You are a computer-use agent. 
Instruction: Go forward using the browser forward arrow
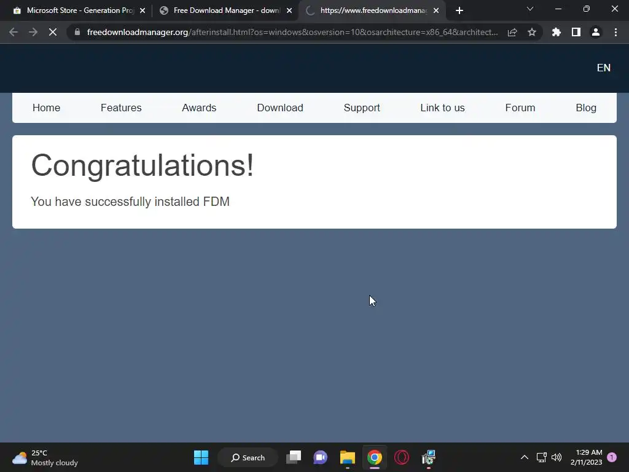(x=33, y=32)
